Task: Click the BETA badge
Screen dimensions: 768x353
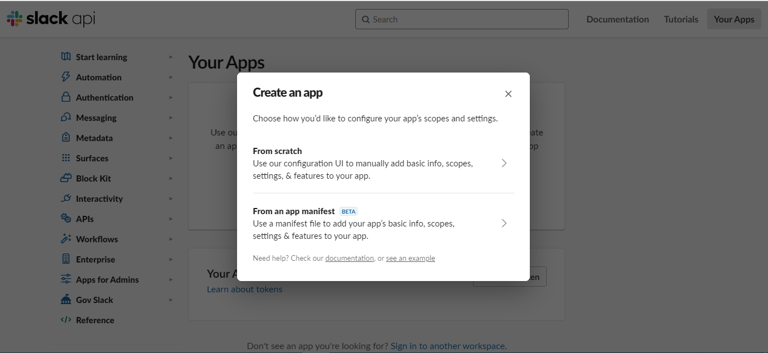Action: [x=349, y=211]
